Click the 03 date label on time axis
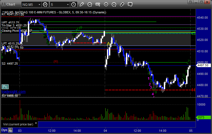Image resolution: width=212 pixels, height=134 pixels. tap(20, 131)
